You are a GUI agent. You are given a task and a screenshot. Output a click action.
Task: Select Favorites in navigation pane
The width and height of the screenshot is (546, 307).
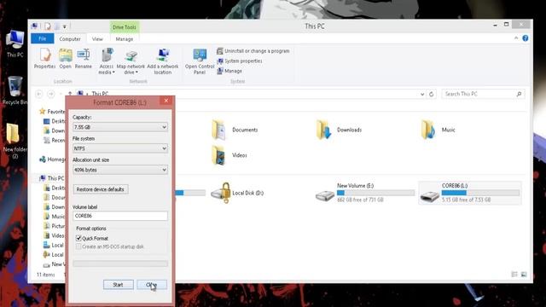[x=52, y=112]
